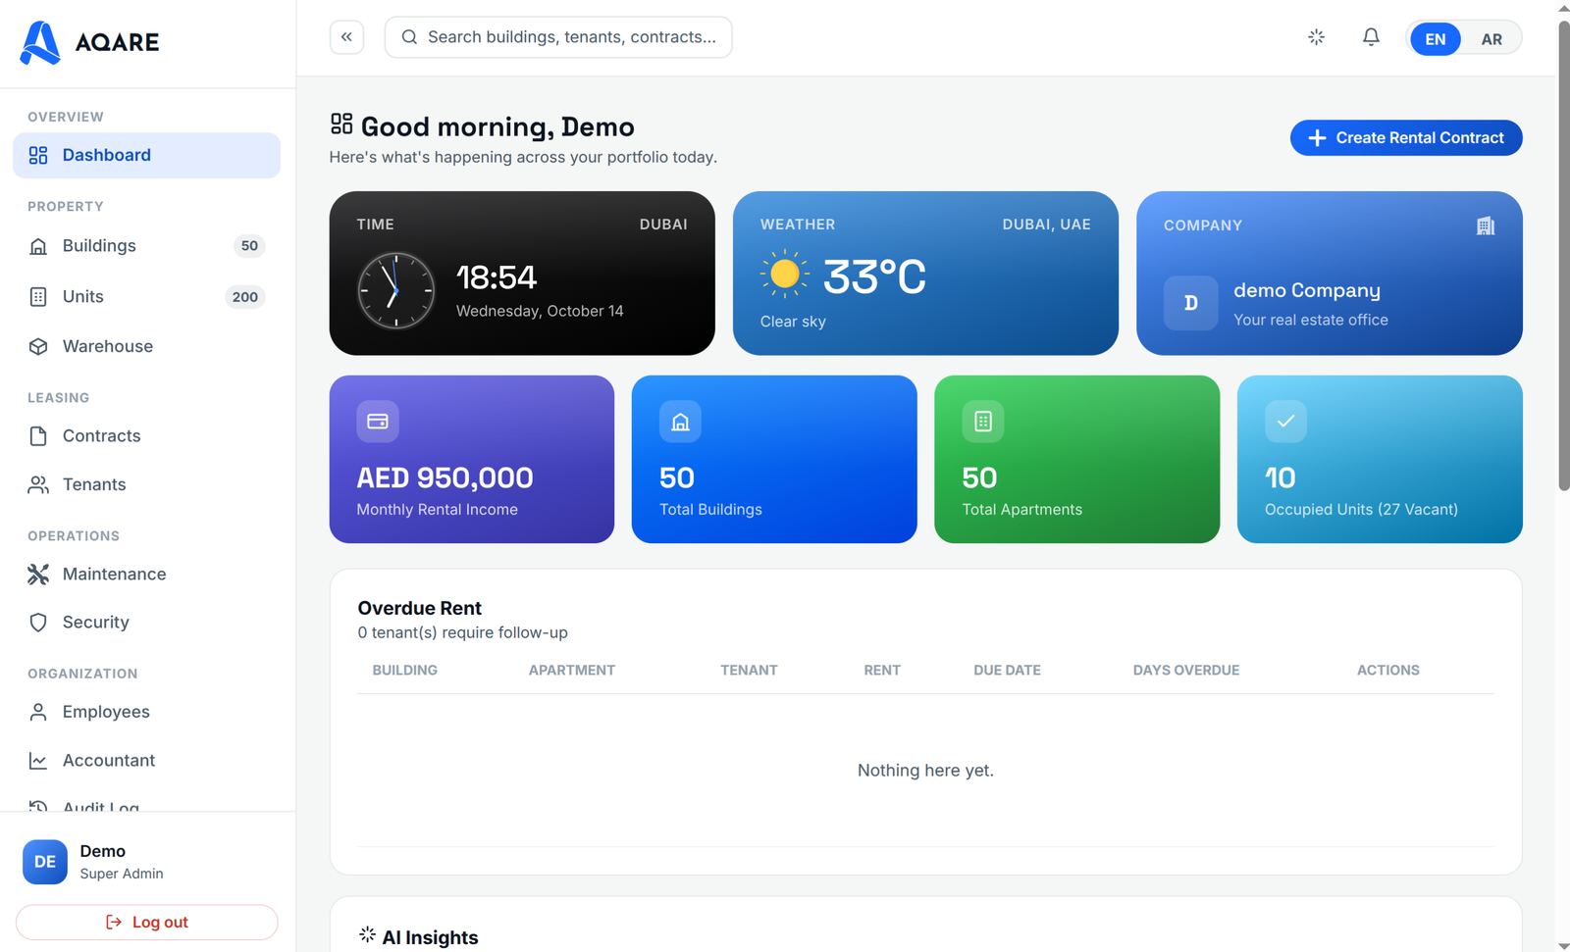
Task: Click the checkmark icon on Occupied Units
Action: [x=1285, y=422]
